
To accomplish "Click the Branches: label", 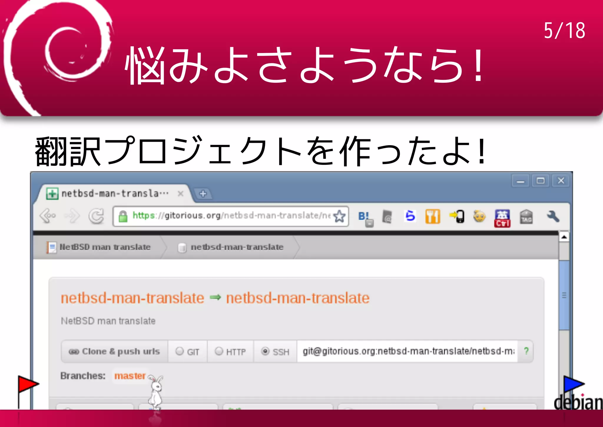I will coord(83,376).
